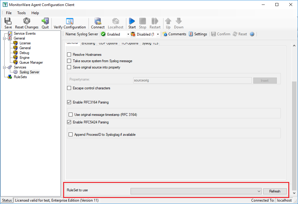Click the Refresh button
This screenshot has width=298, height=204.
[275, 191]
